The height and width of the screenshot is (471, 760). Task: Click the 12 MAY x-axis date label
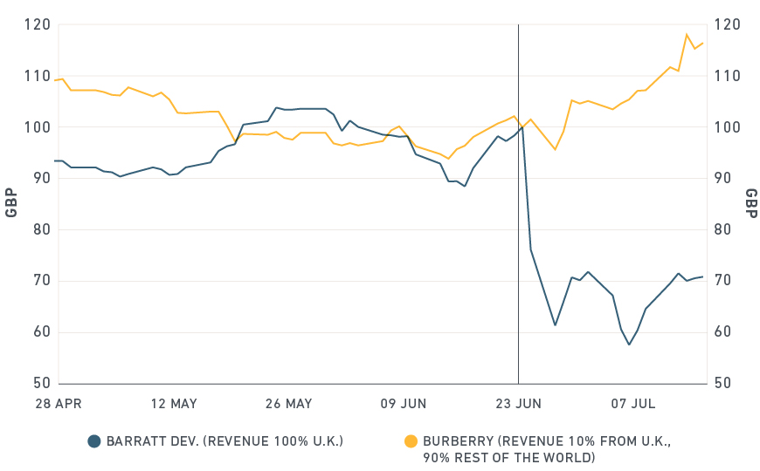[174, 404]
